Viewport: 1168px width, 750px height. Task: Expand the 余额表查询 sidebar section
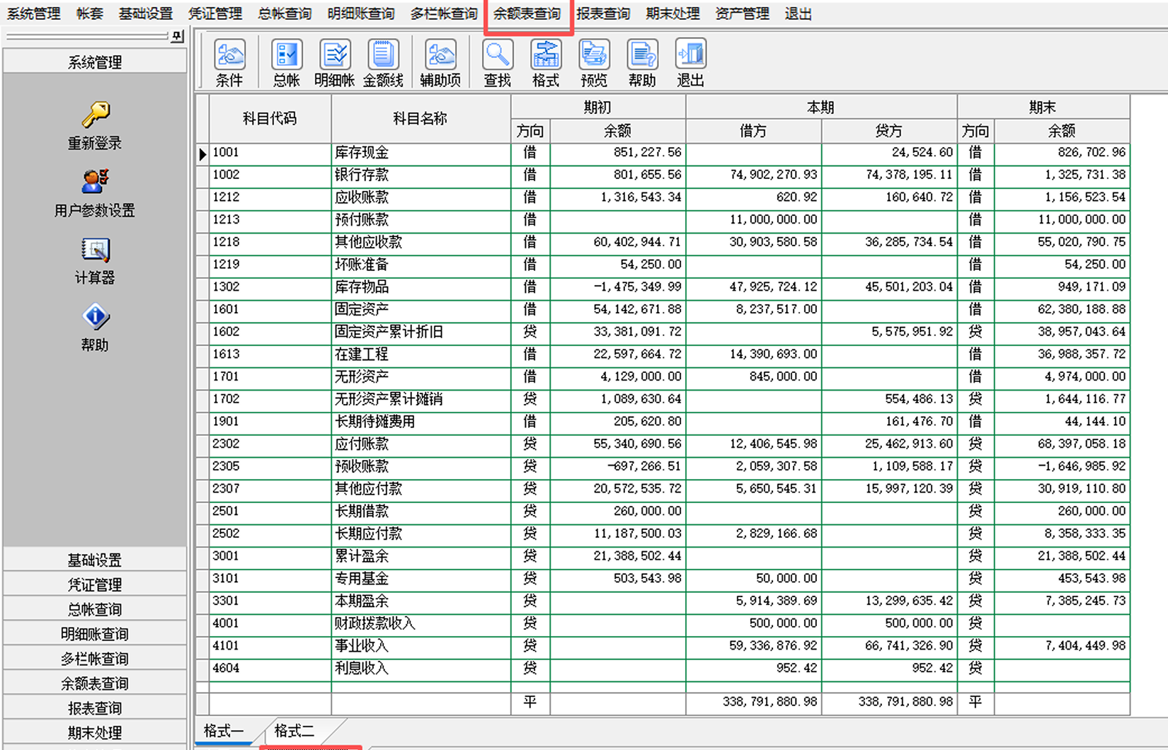[x=95, y=684]
